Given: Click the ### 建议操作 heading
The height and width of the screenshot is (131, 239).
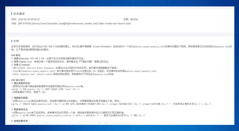Looking at the screenshot, I should pyautogui.click(x=18, y=80).
